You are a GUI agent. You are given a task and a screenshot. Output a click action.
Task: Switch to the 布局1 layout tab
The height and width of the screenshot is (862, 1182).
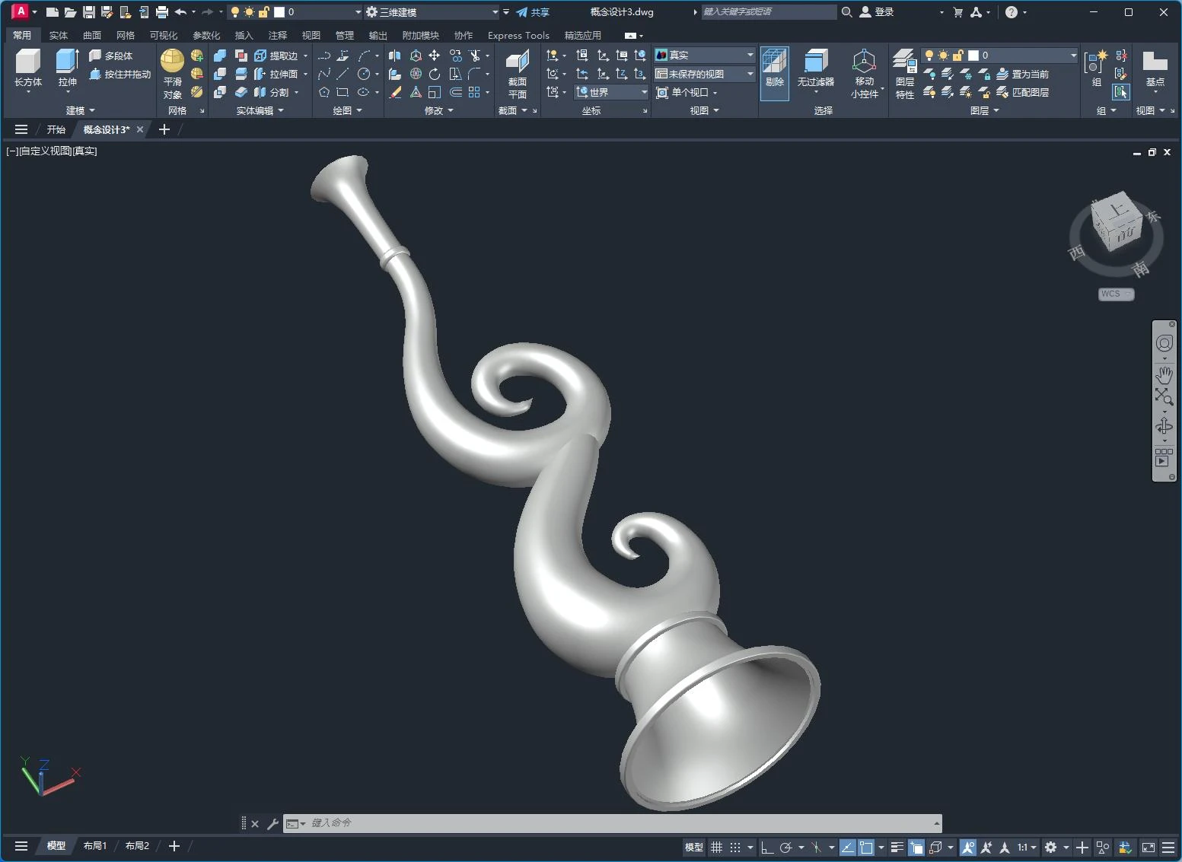95,846
